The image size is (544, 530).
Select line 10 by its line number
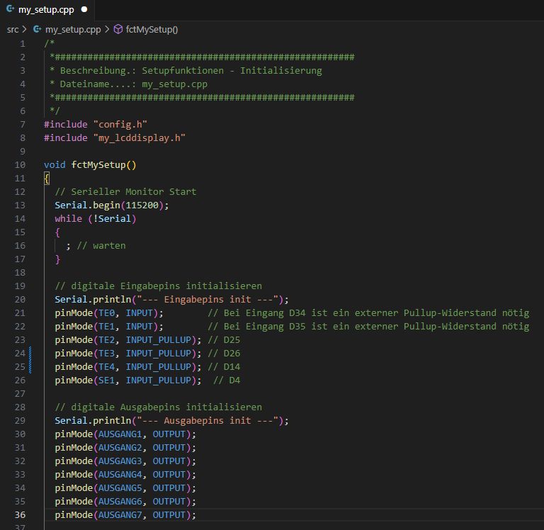click(19, 165)
